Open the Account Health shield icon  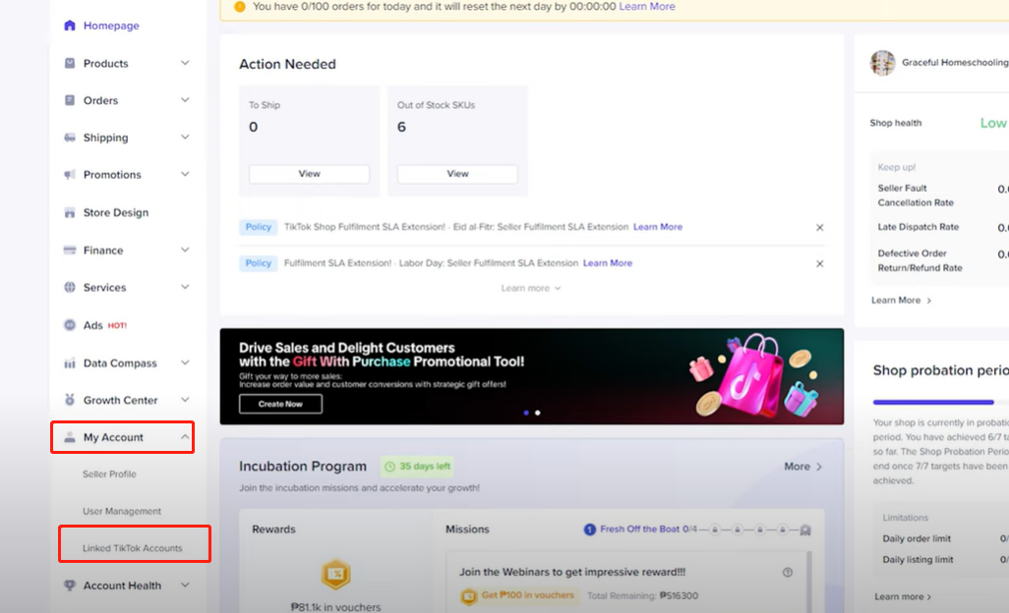click(68, 585)
